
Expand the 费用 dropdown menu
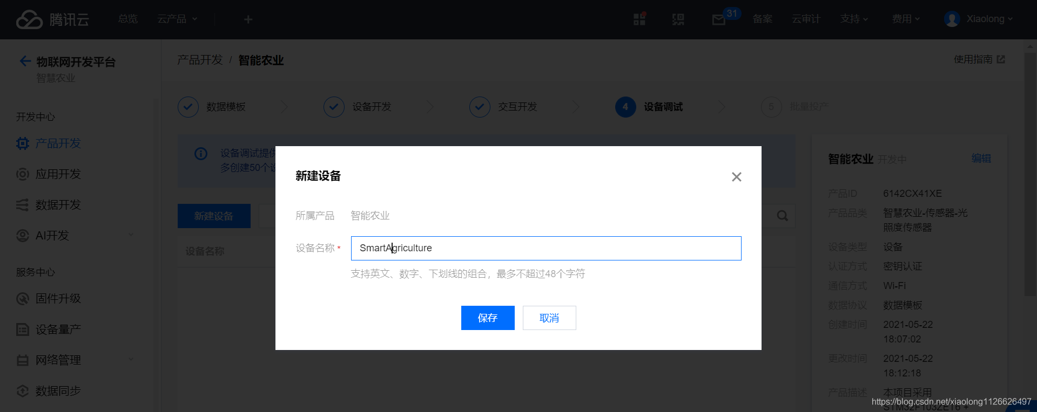906,19
